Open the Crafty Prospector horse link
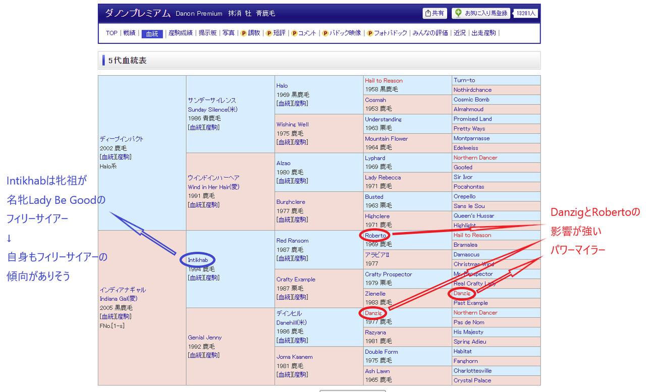646x392 pixels. click(389, 274)
